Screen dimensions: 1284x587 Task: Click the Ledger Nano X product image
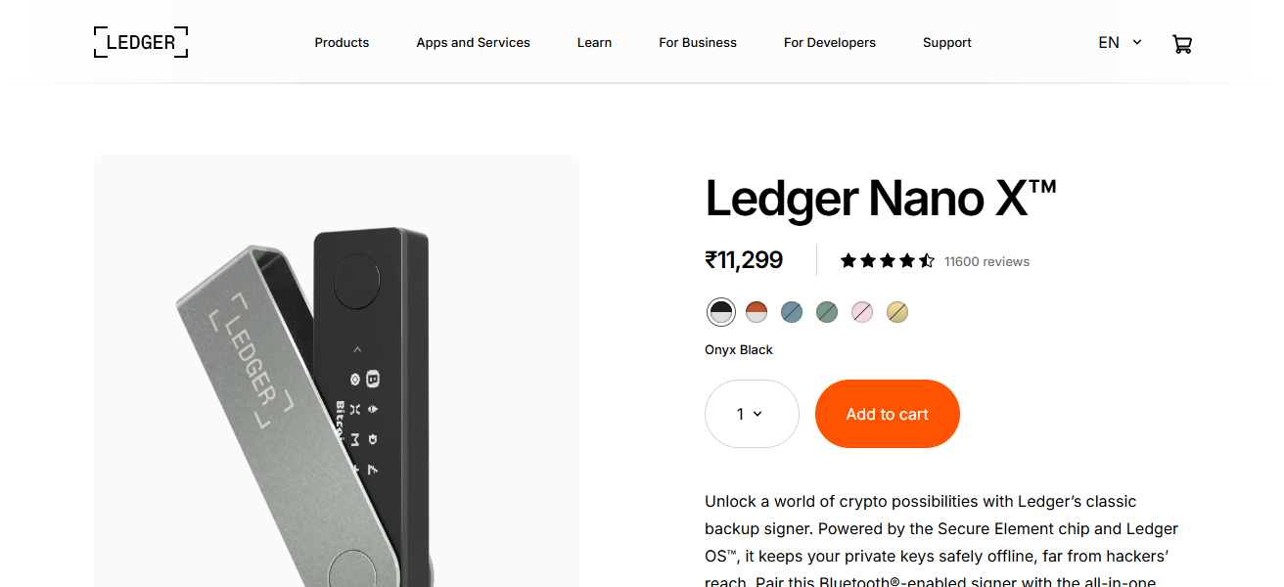(x=336, y=372)
